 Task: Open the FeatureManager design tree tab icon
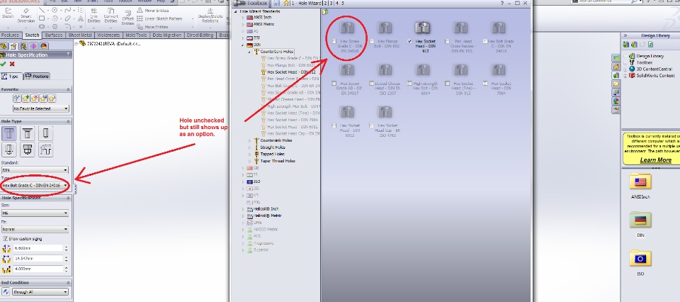(4, 46)
